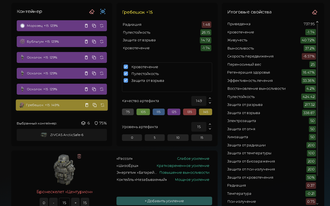
Task: Increase Уровень артефакта with the up arrow
Action: coord(210,124)
